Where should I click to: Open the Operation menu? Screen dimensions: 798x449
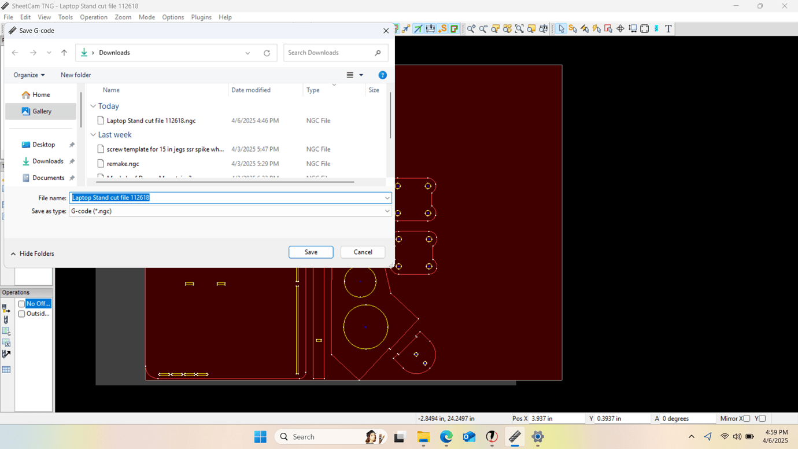tap(94, 17)
